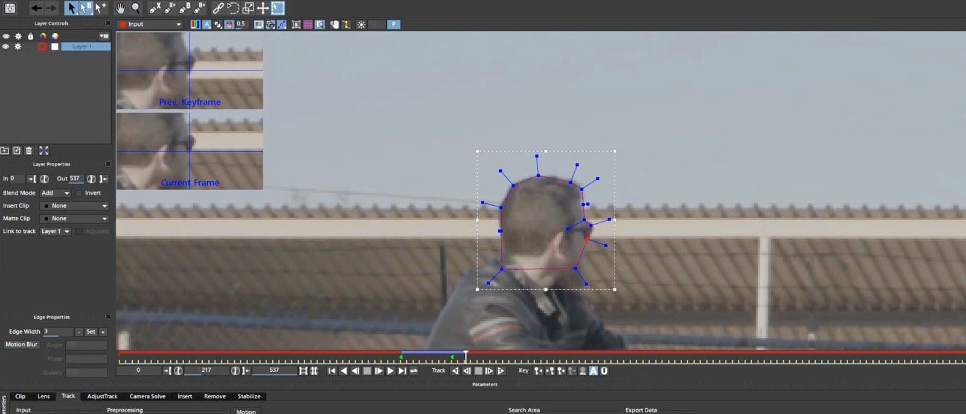Delete the layer with the trash icon
Viewport: 966px width, 414px height.
coord(28,150)
